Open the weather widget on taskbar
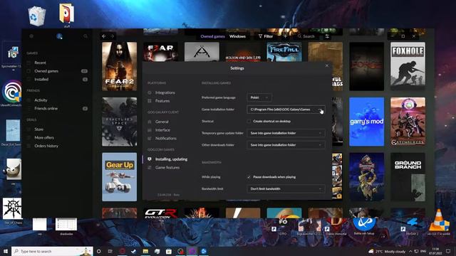Screen dimensions: 456x256 tap(386, 251)
